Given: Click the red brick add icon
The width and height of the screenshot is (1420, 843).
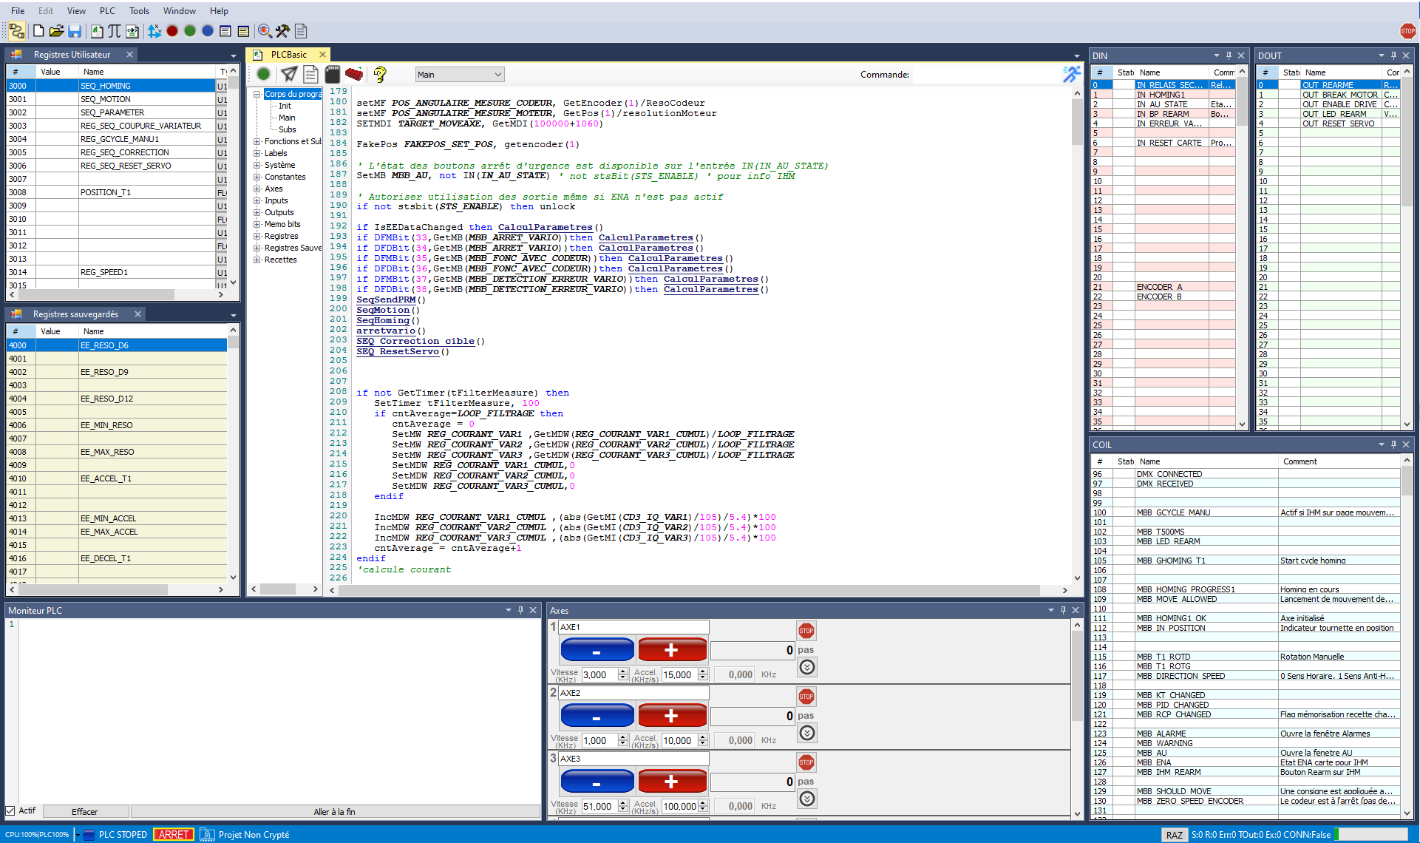Looking at the screenshot, I should click(x=354, y=74).
